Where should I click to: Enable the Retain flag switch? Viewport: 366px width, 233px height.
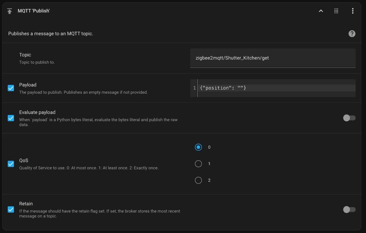pyautogui.click(x=349, y=210)
